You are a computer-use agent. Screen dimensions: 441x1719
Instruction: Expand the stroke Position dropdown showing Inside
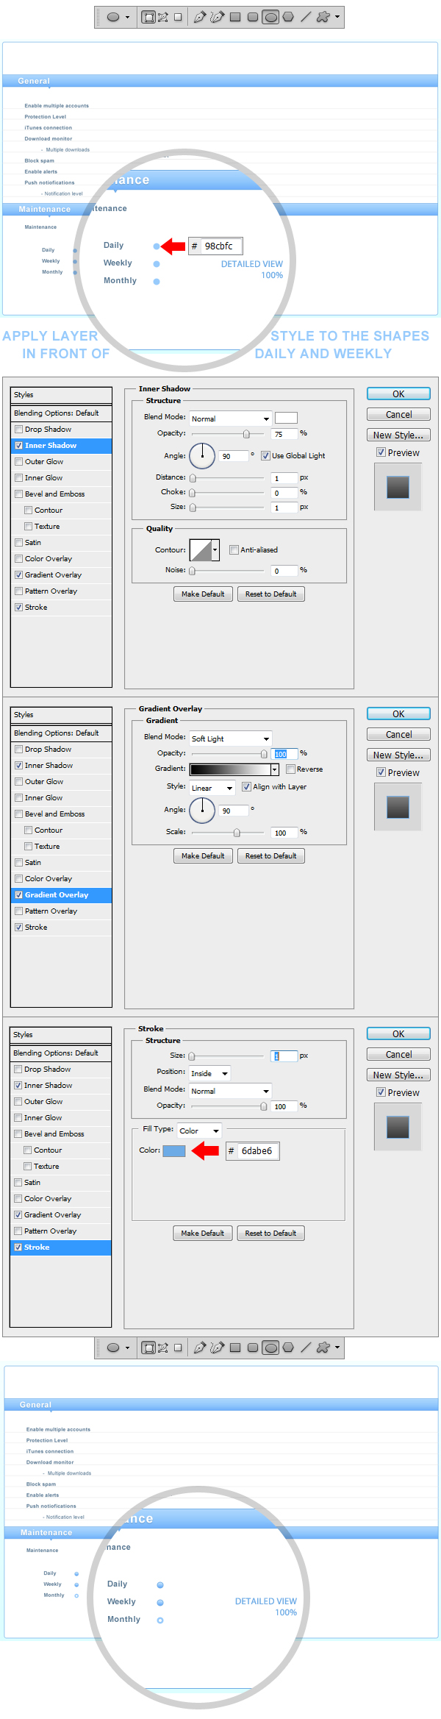pos(209,1073)
